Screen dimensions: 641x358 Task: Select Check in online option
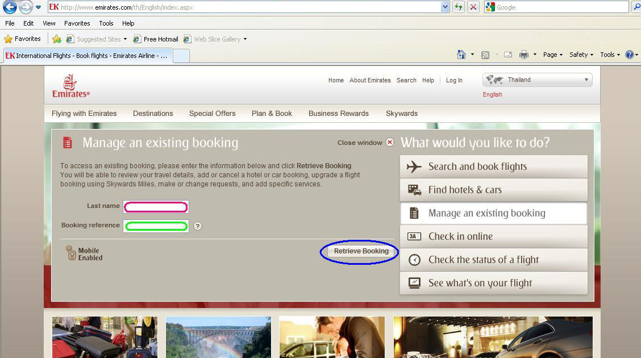click(493, 236)
